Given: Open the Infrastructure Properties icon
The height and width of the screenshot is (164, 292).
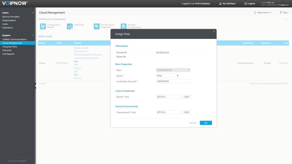Looking at the screenshot, I should pyautogui.click(x=97, y=26).
